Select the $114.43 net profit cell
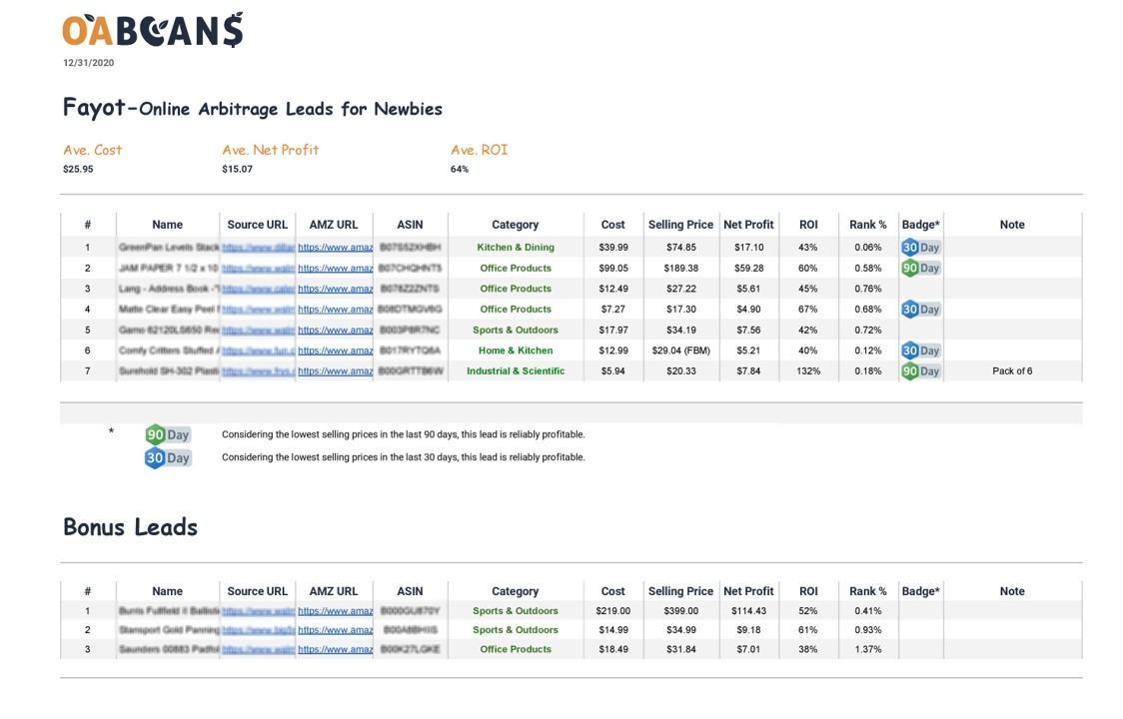The height and width of the screenshot is (719, 1123). pyautogui.click(x=748, y=611)
